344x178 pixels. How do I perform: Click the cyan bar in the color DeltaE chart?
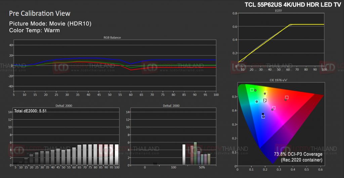pos(202,160)
